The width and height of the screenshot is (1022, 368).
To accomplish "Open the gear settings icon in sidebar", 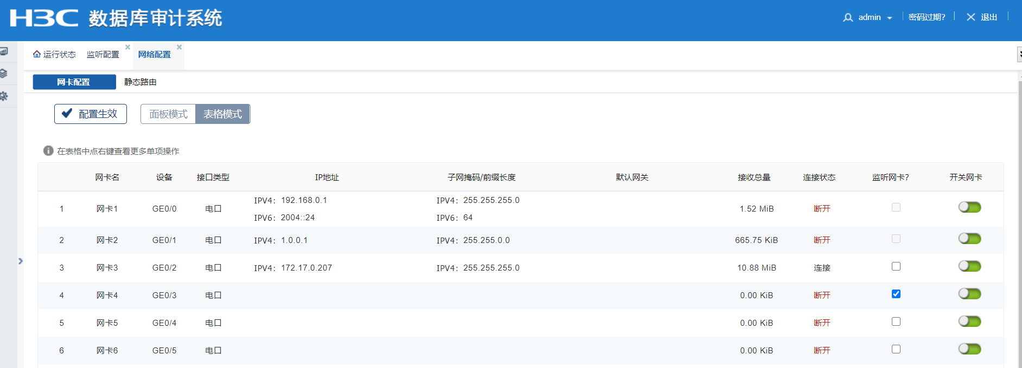I will [x=4, y=96].
